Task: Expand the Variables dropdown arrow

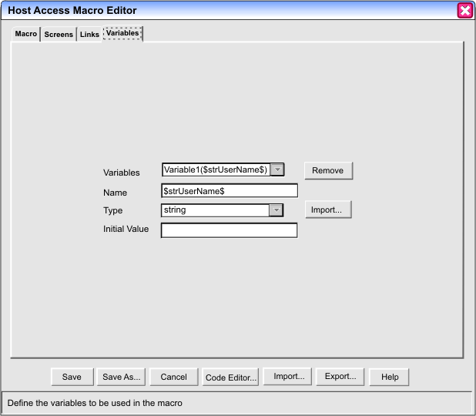Action: 277,169
